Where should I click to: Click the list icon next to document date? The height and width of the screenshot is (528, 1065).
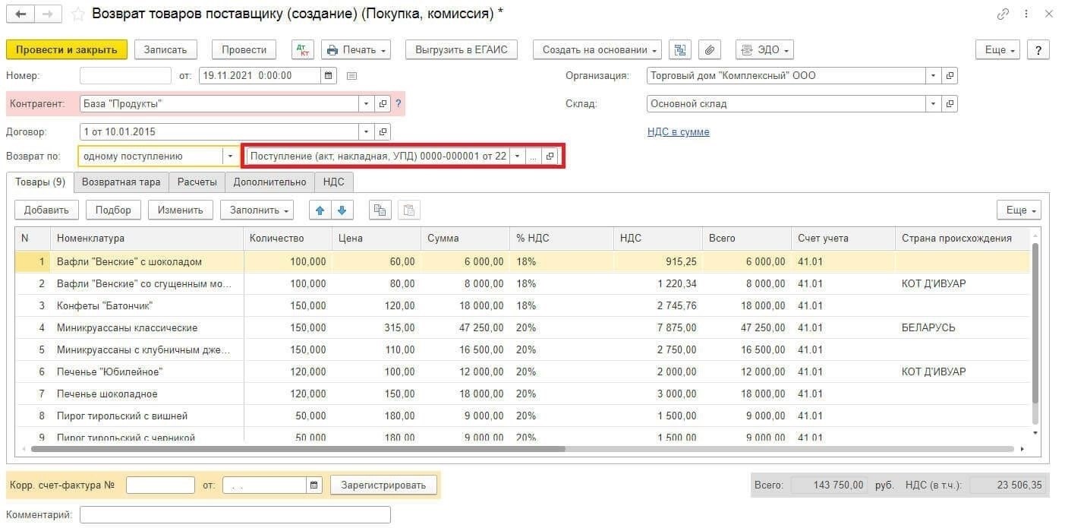point(351,75)
